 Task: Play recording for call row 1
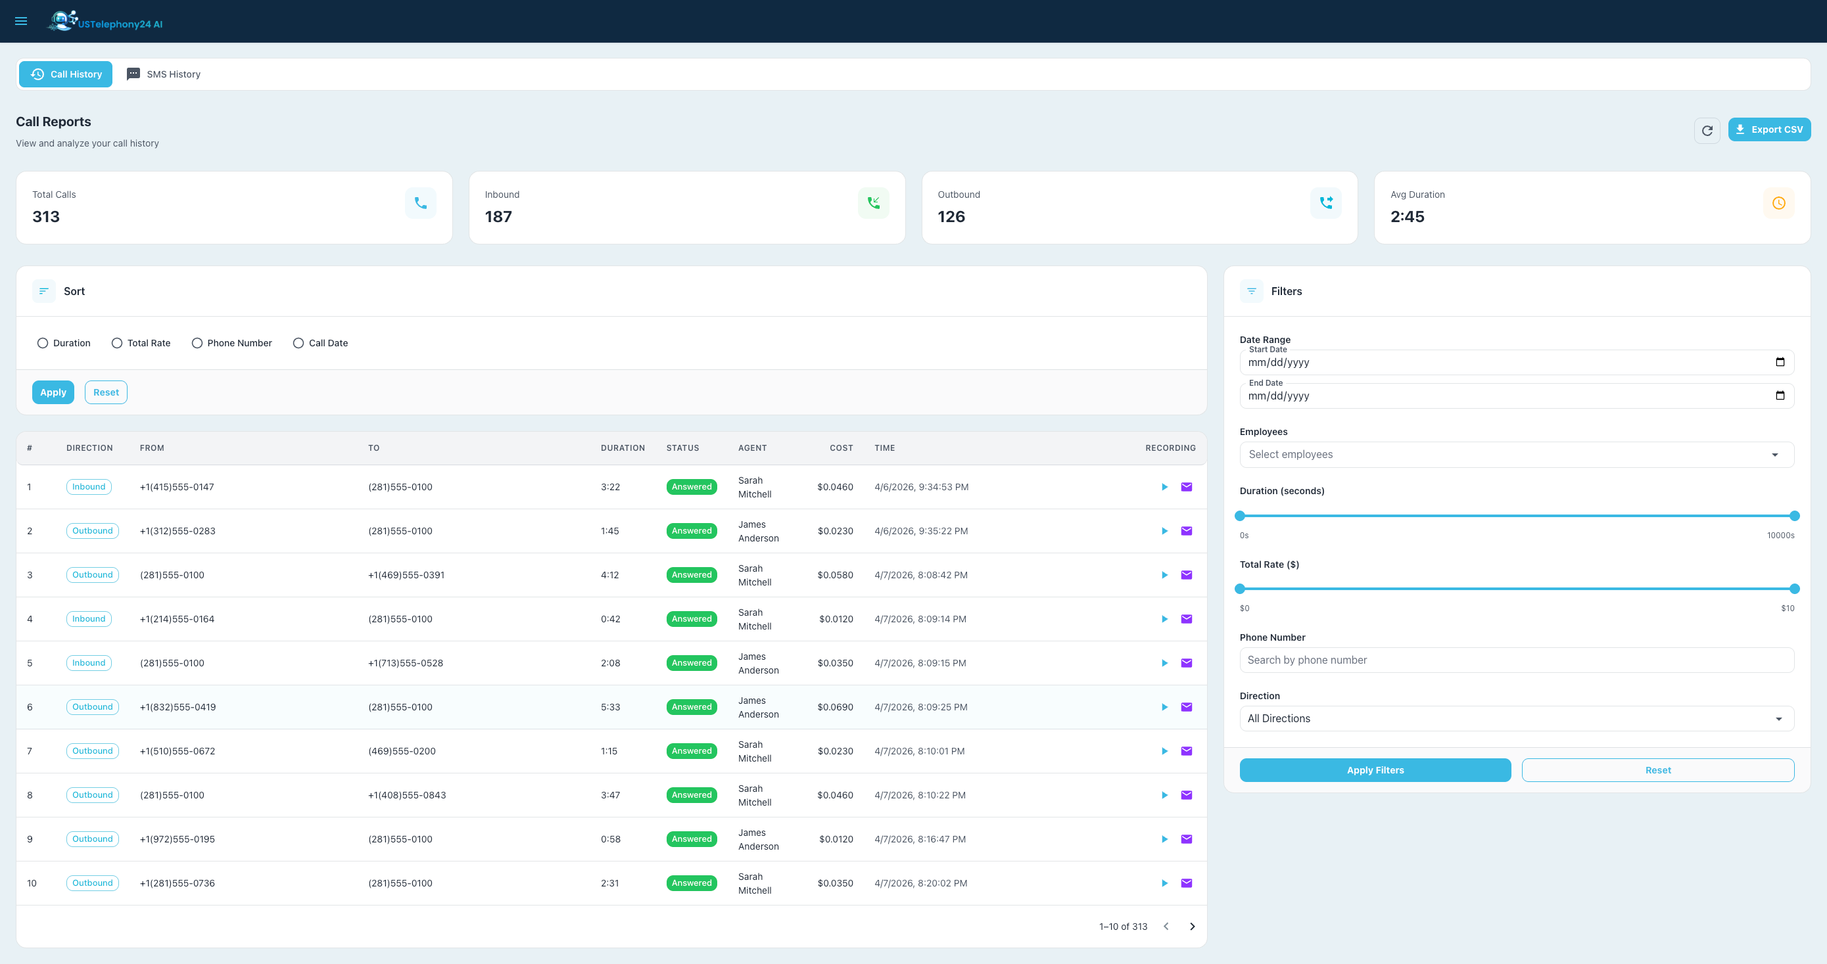click(1164, 487)
